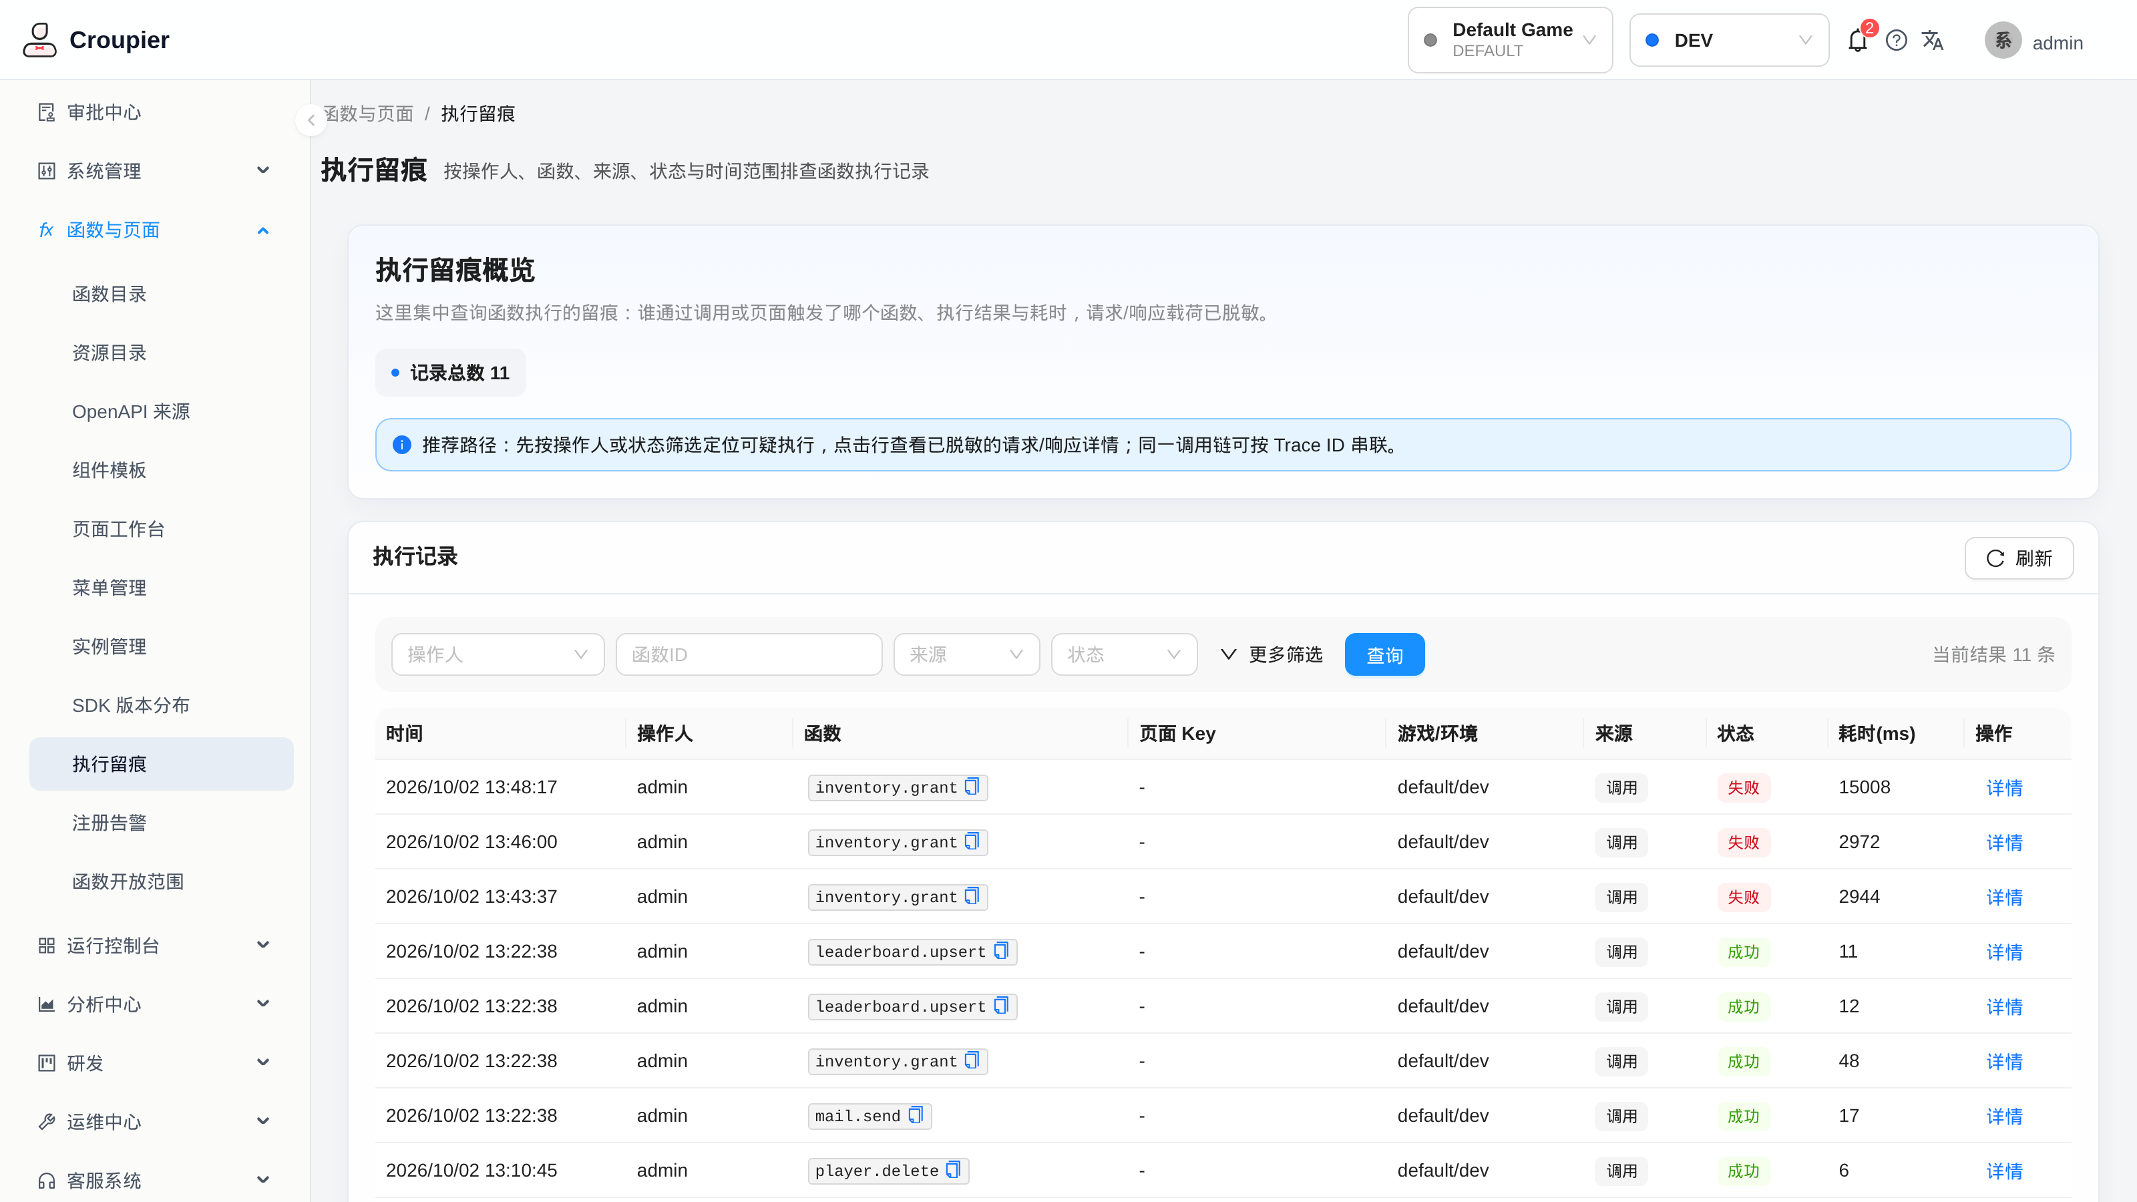
Task: Open the notifications bell
Action: 1857,41
